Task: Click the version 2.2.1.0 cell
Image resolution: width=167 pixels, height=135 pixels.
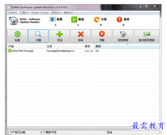Action: point(89,51)
